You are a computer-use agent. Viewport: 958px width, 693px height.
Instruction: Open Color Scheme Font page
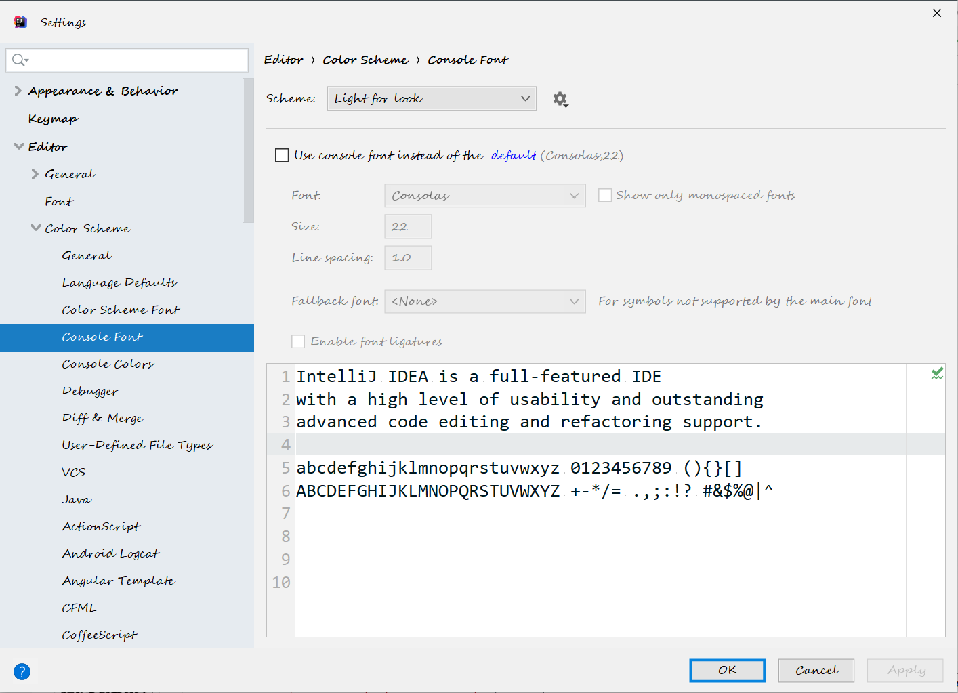coord(121,310)
